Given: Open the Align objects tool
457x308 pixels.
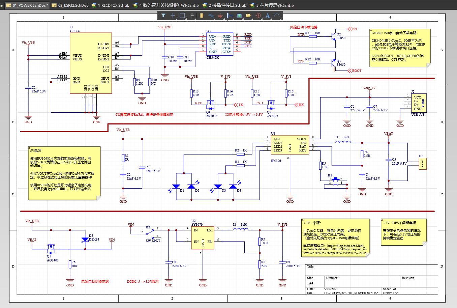Looking at the screenshot, I should click(192, 16).
